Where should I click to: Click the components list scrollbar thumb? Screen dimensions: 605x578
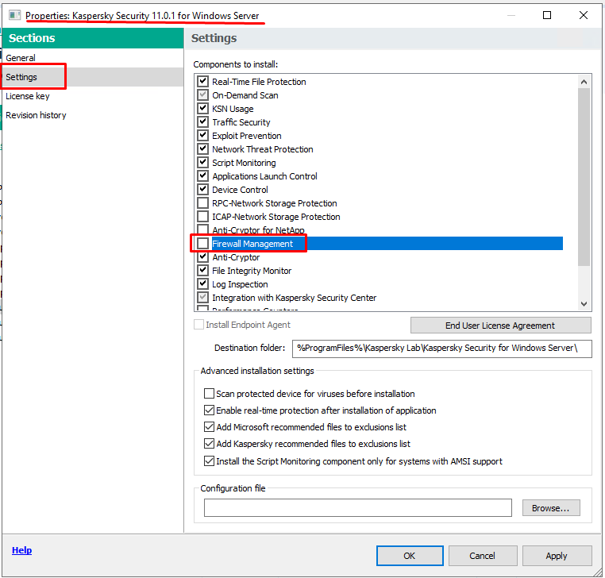pyautogui.click(x=584, y=177)
